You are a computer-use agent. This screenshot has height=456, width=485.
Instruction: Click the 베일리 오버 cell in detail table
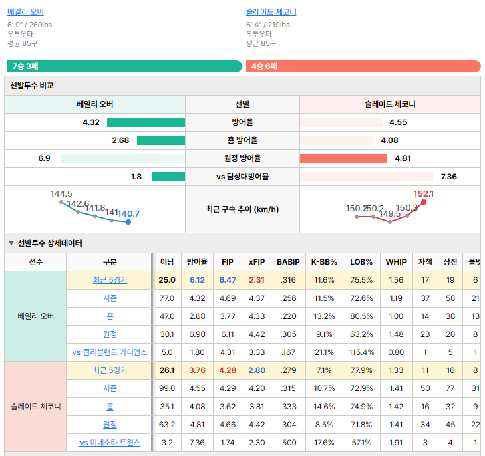(36, 316)
